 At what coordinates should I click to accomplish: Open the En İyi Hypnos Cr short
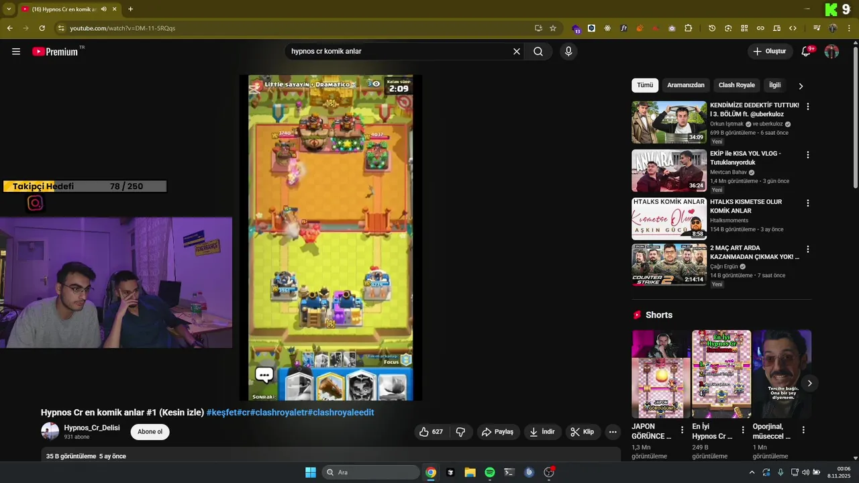[721, 374]
